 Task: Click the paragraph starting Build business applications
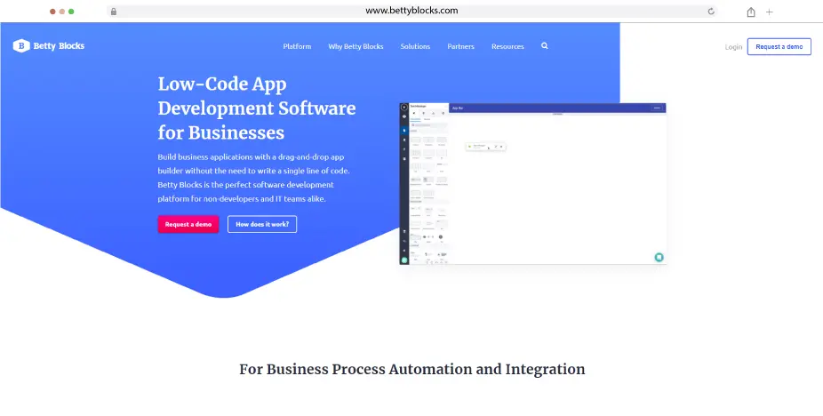[253, 178]
